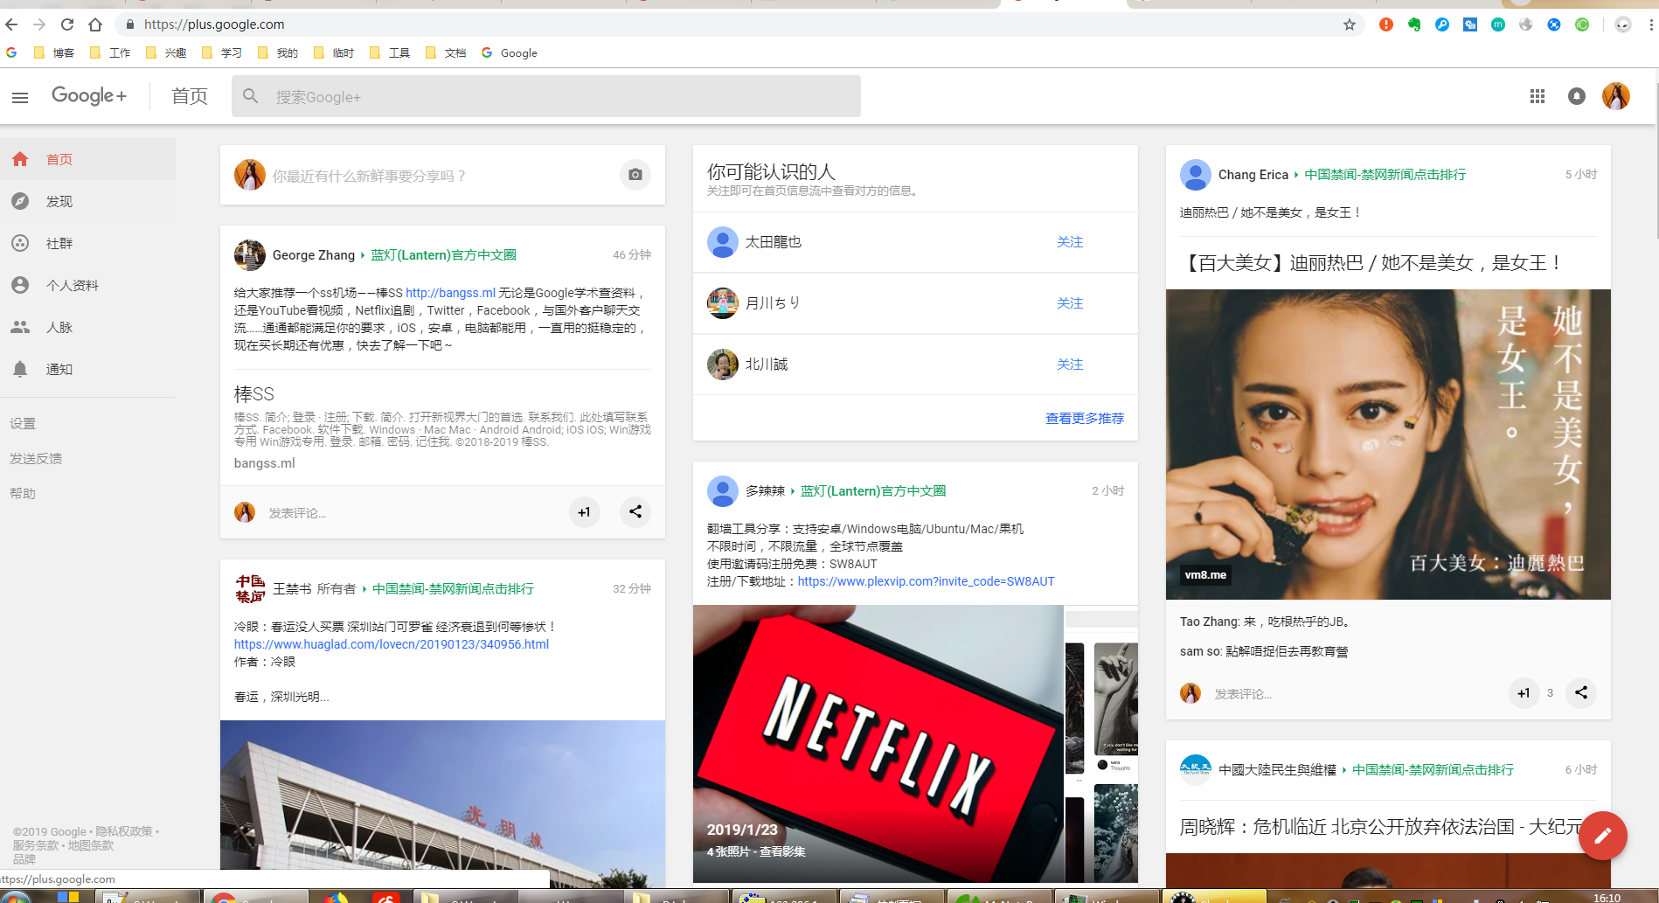Open the 学习 bookmark folder
1659x903 pixels.
pyautogui.click(x=222, y=53)
